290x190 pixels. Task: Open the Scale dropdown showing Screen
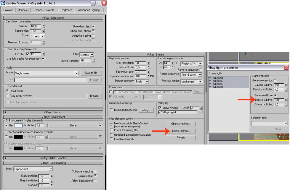(x=37, y=36)
